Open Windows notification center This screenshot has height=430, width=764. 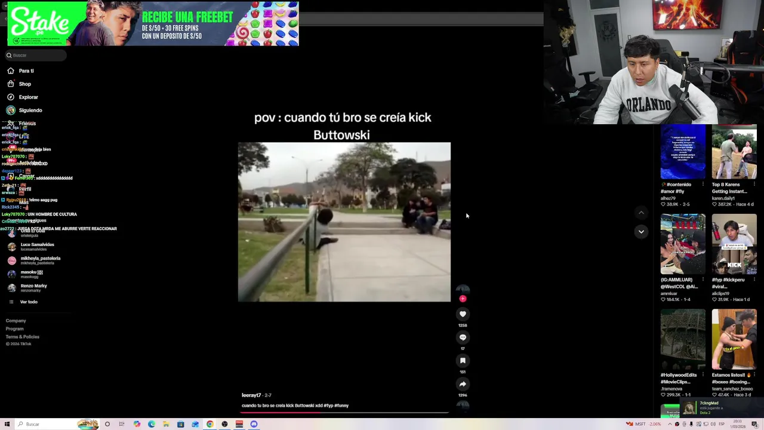pyautogui.click(x=755, y=424)
